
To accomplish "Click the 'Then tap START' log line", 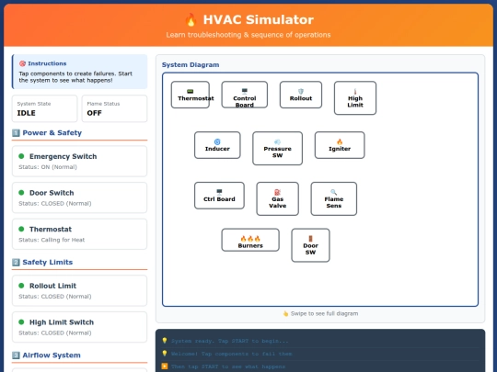I will tap(224, 366).
